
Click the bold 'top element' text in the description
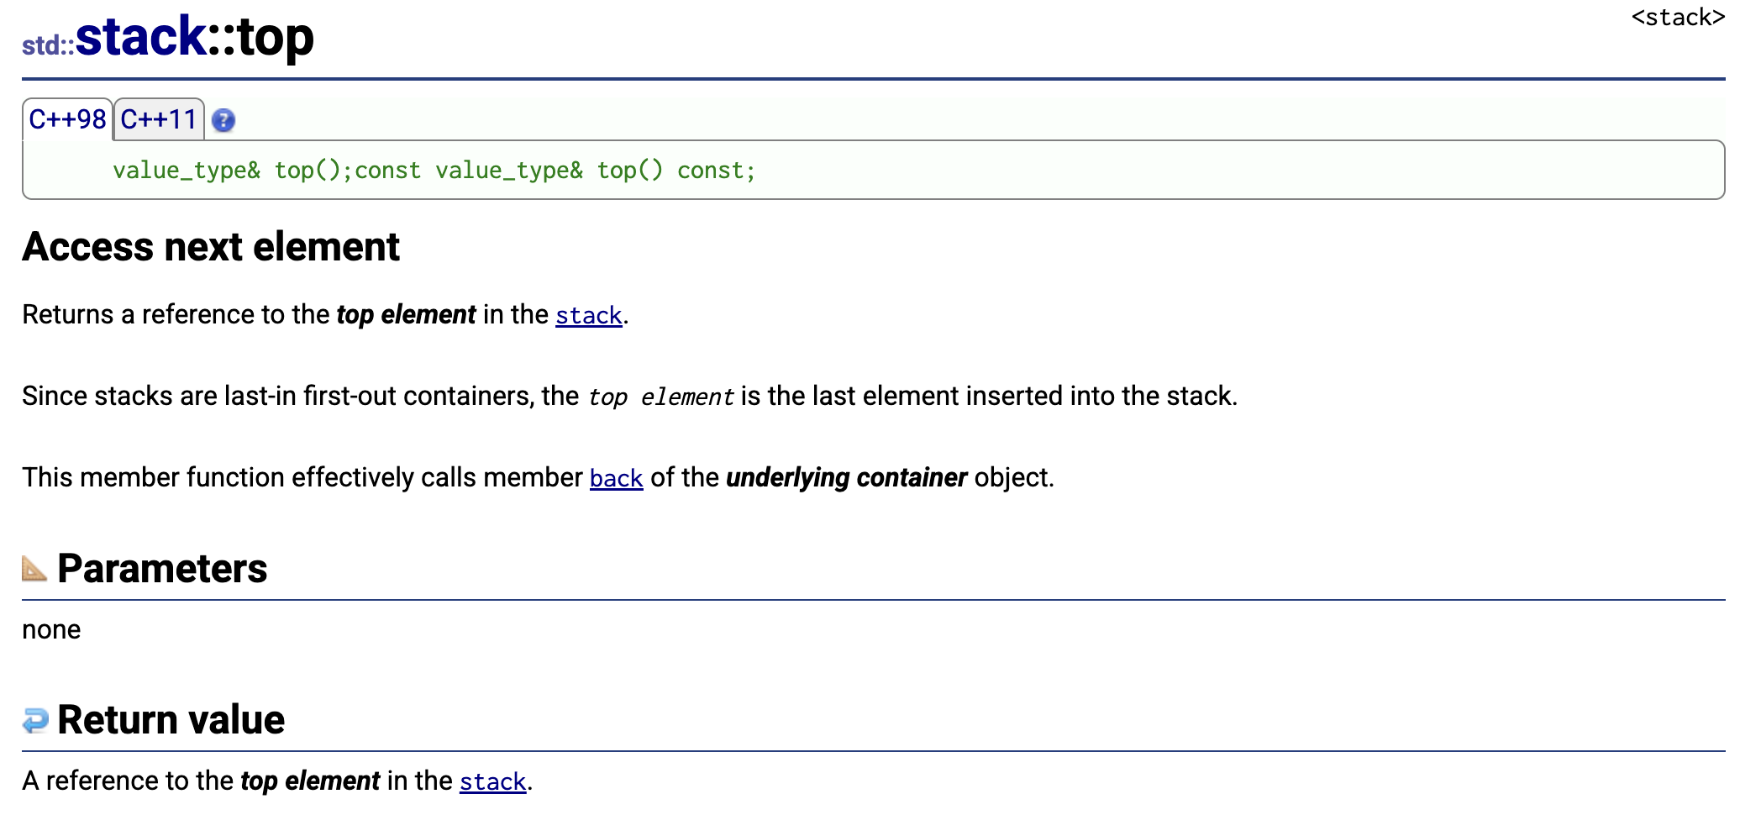[x=406, y=314]
